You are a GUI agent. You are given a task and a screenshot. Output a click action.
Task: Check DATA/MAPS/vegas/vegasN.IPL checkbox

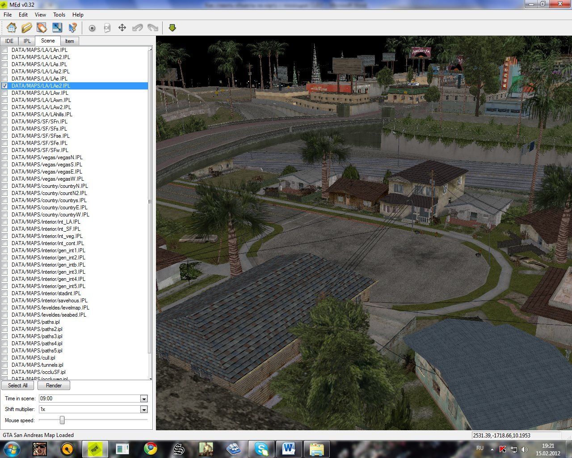pyautogui.click(x=5, y=157)
